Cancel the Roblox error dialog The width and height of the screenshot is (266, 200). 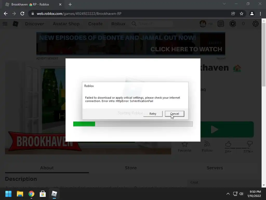pos(175,114)
